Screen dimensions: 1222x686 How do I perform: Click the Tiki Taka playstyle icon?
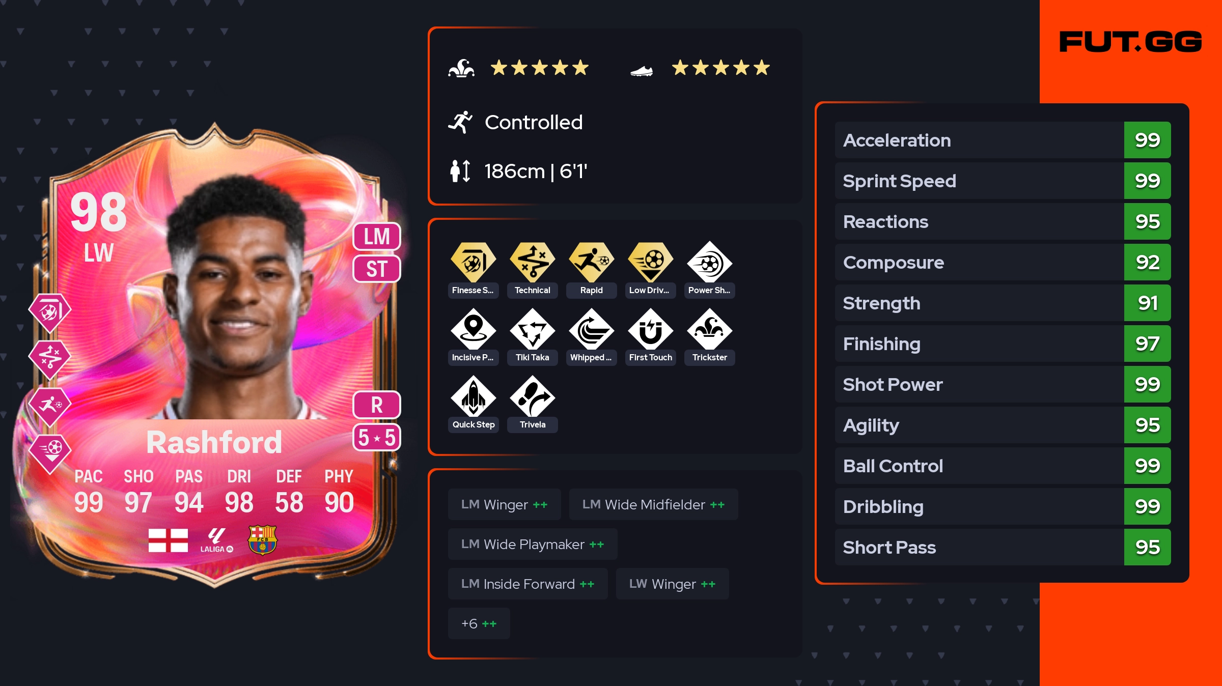click(533, 329)
